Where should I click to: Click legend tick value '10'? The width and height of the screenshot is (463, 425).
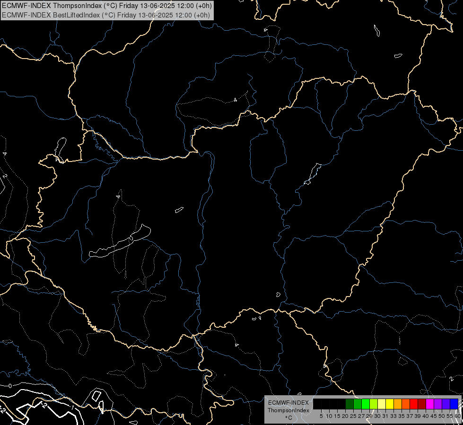(x=329, y=416)
